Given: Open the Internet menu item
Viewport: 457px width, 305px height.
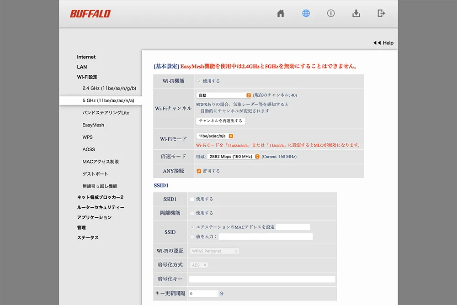Looking at the screenshot, I should [86, 57].
